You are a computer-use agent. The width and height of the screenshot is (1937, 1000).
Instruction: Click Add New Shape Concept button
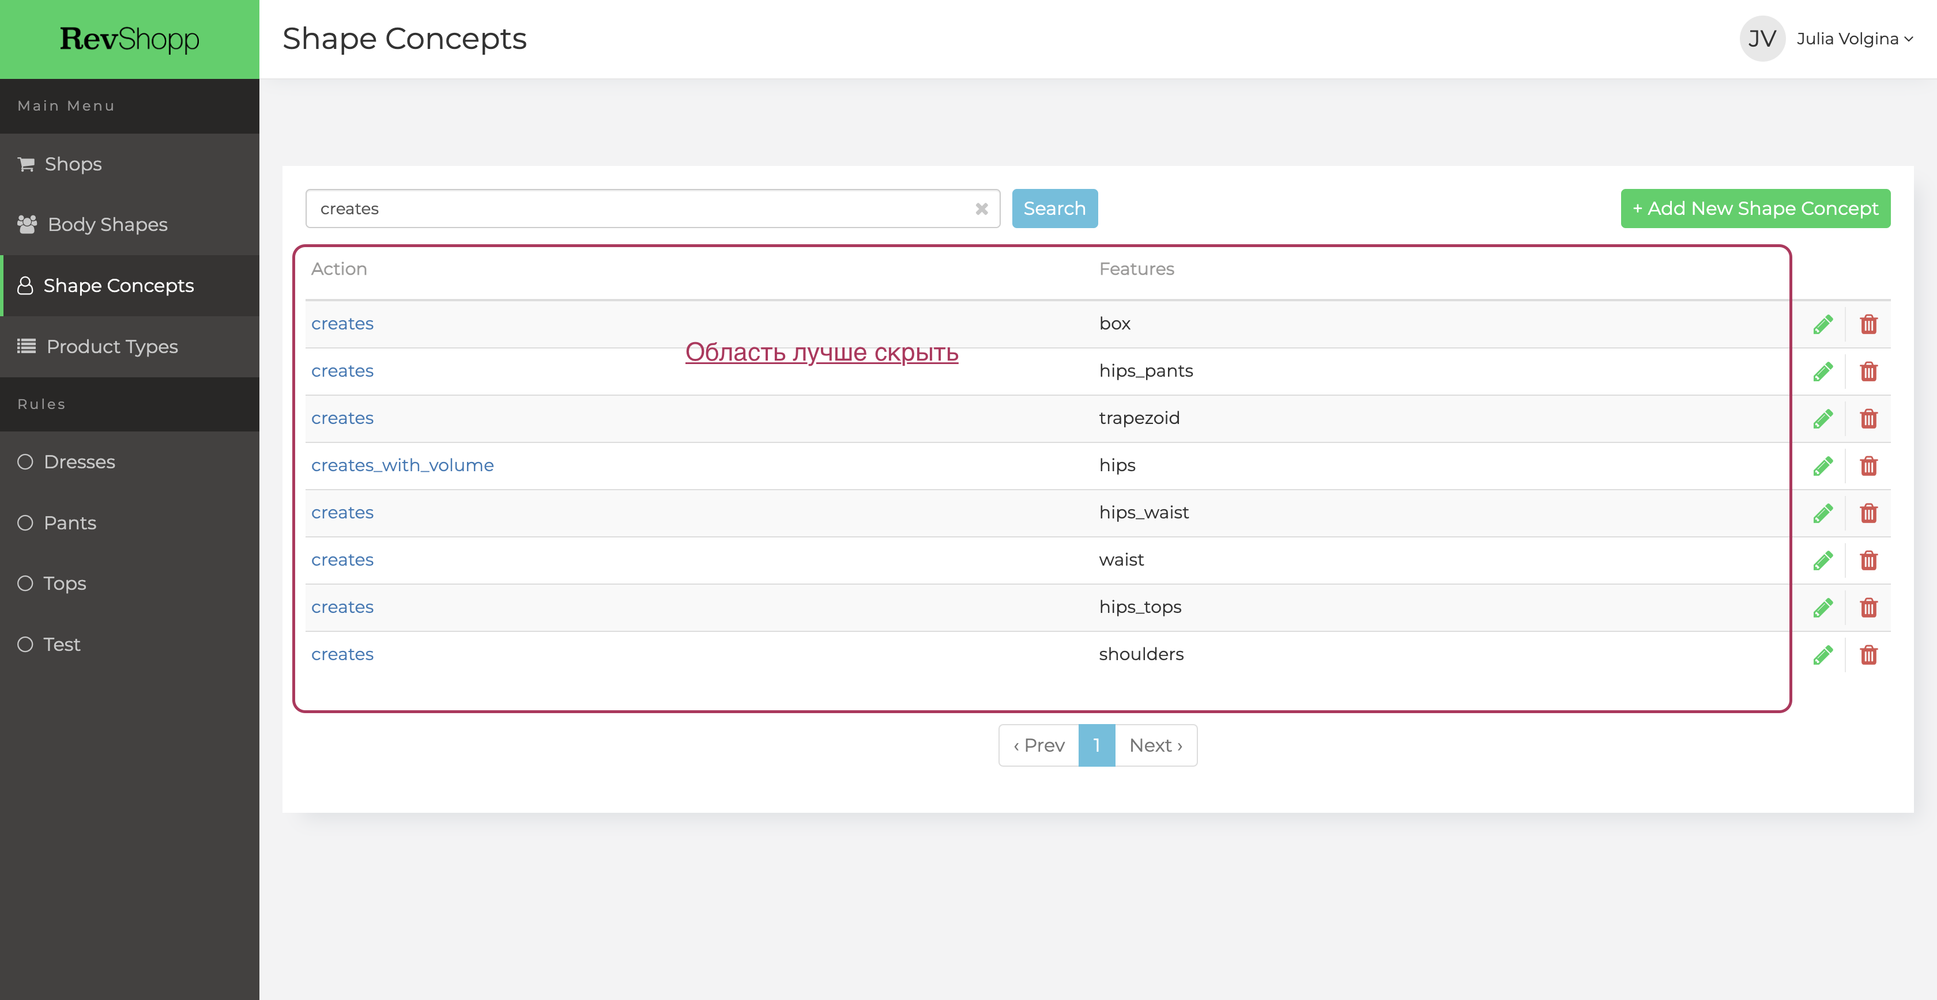tap(1755, 209)
